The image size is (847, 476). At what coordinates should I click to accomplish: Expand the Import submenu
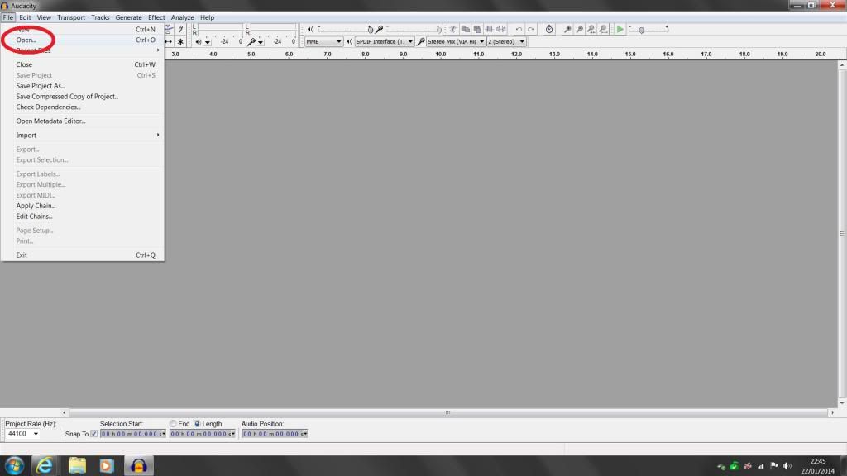[82, 135]
